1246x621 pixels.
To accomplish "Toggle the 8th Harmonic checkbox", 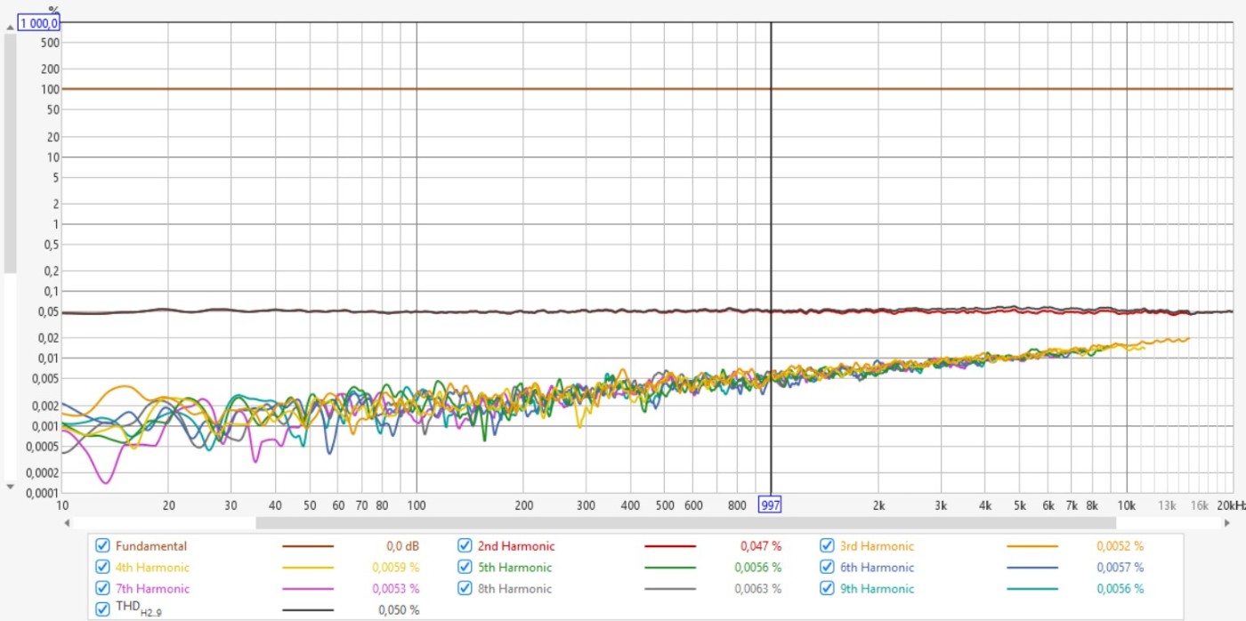I will point(465,589).
